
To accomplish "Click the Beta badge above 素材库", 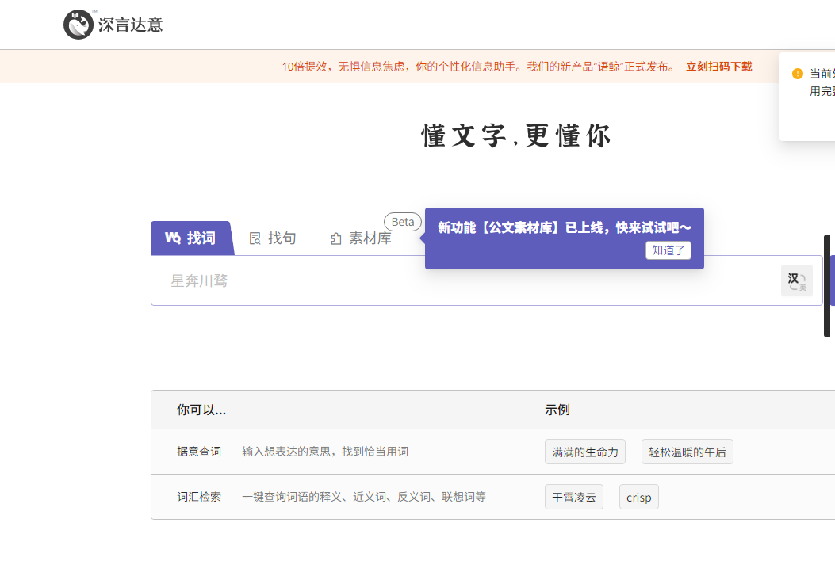I will pyautogui.click(x=403, y=222).
